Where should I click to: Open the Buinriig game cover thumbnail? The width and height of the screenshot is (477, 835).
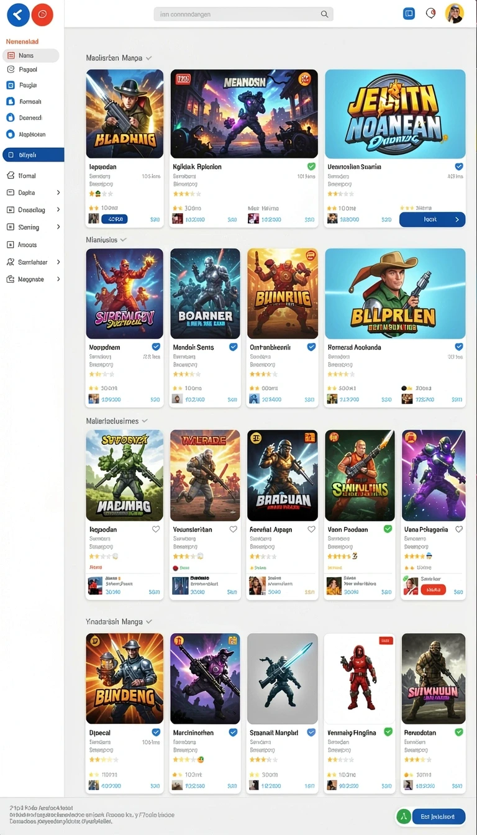tap(283, 293)
